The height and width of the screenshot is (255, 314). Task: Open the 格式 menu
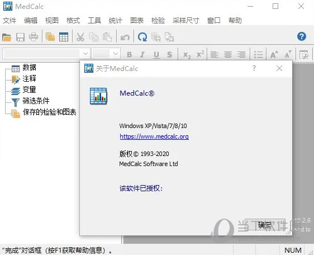tap(73, 21)
